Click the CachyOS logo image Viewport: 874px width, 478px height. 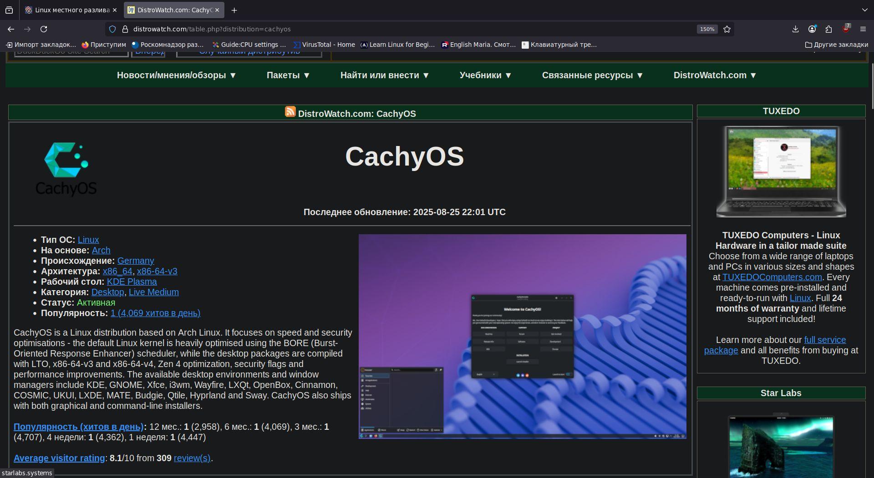click(66, 169)
